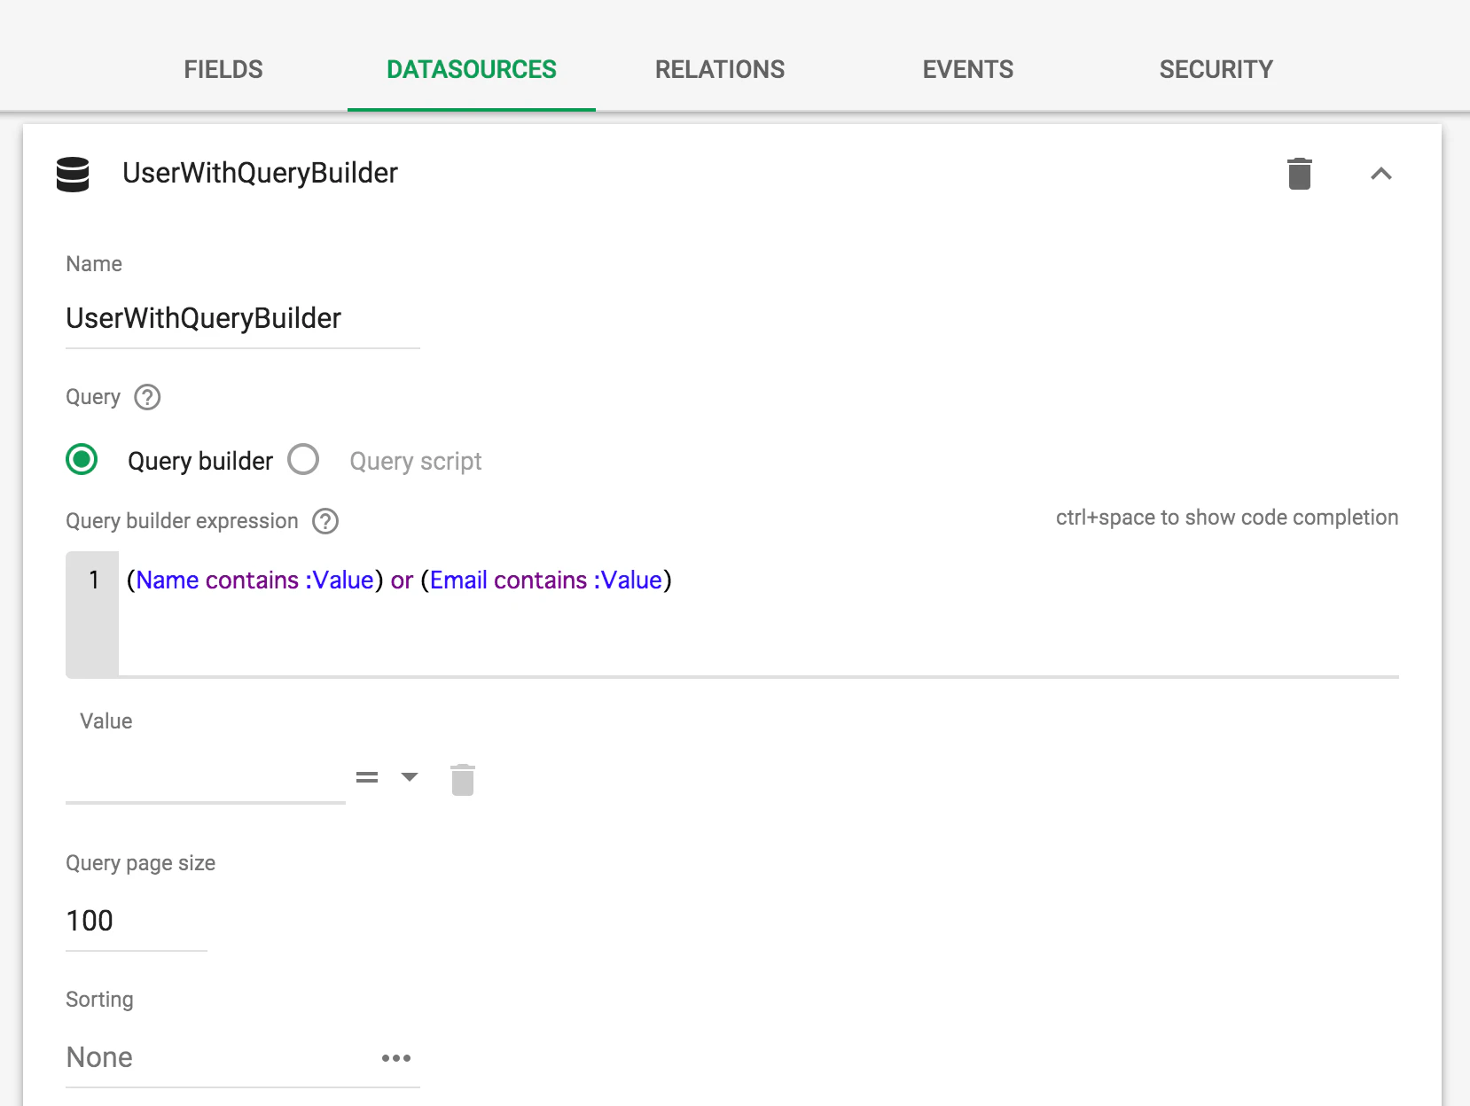Delete the Value parameter with trash icon
This screenshot has height=1106, width=1470.
click(x=463, y=779)
